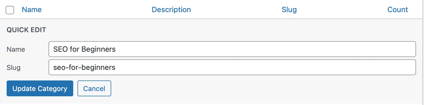Sort categories by Count column
Viewport: 424px width, 105px height.
pos(397,10)
